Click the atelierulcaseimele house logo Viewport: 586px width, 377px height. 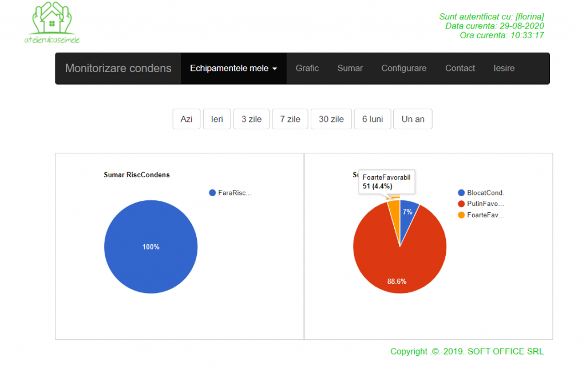click(x=52, y=23)
